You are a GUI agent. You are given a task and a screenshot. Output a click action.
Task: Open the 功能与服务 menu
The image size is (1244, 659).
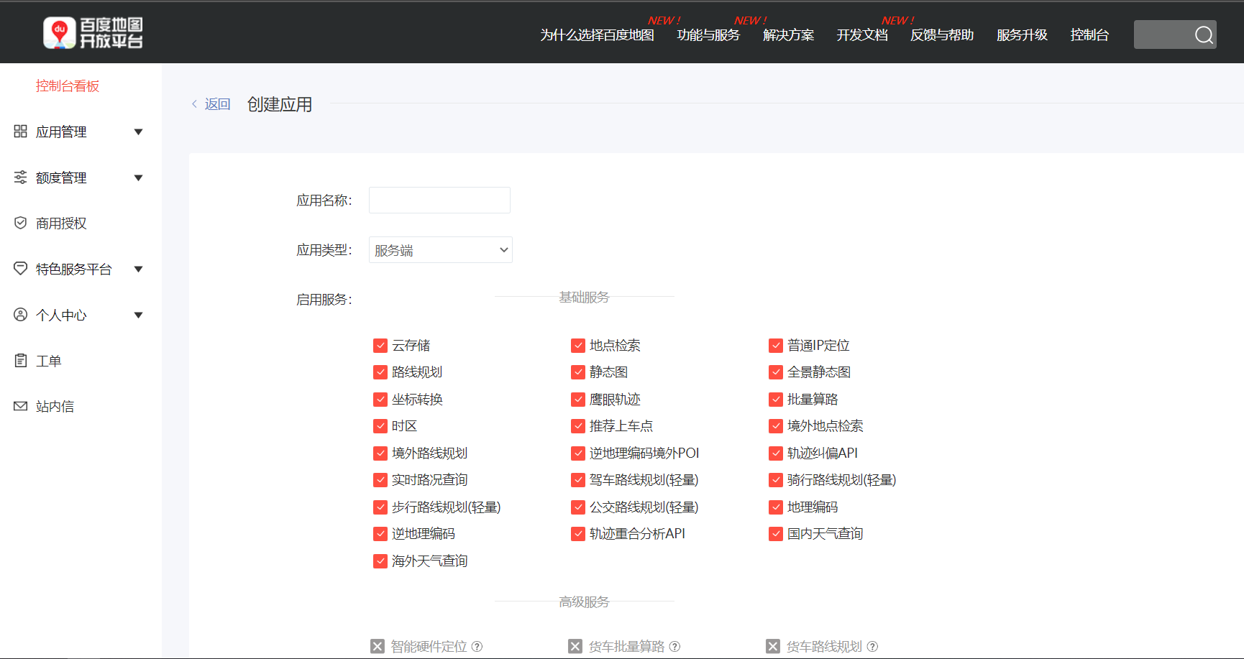click(709, 34)
